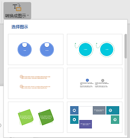Pick the green sticky notes diagram
130x138 pixels.
pyautogui.click(x=36, y=117)
